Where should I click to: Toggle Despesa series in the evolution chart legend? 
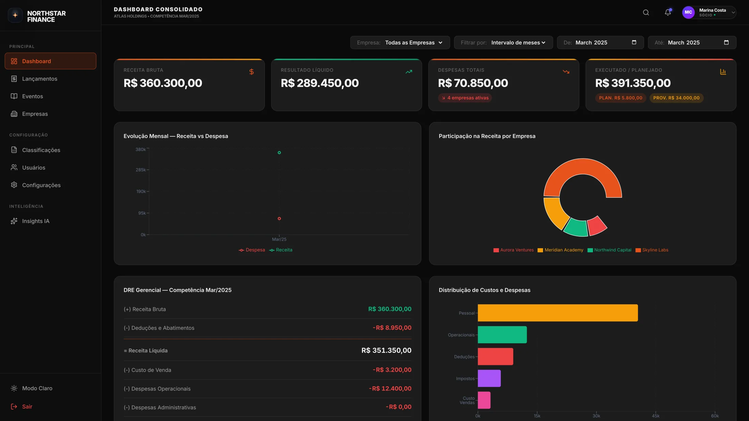252,250
